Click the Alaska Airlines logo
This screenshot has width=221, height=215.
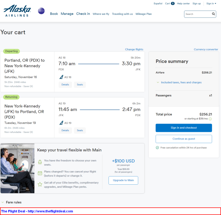pos(17,11)
